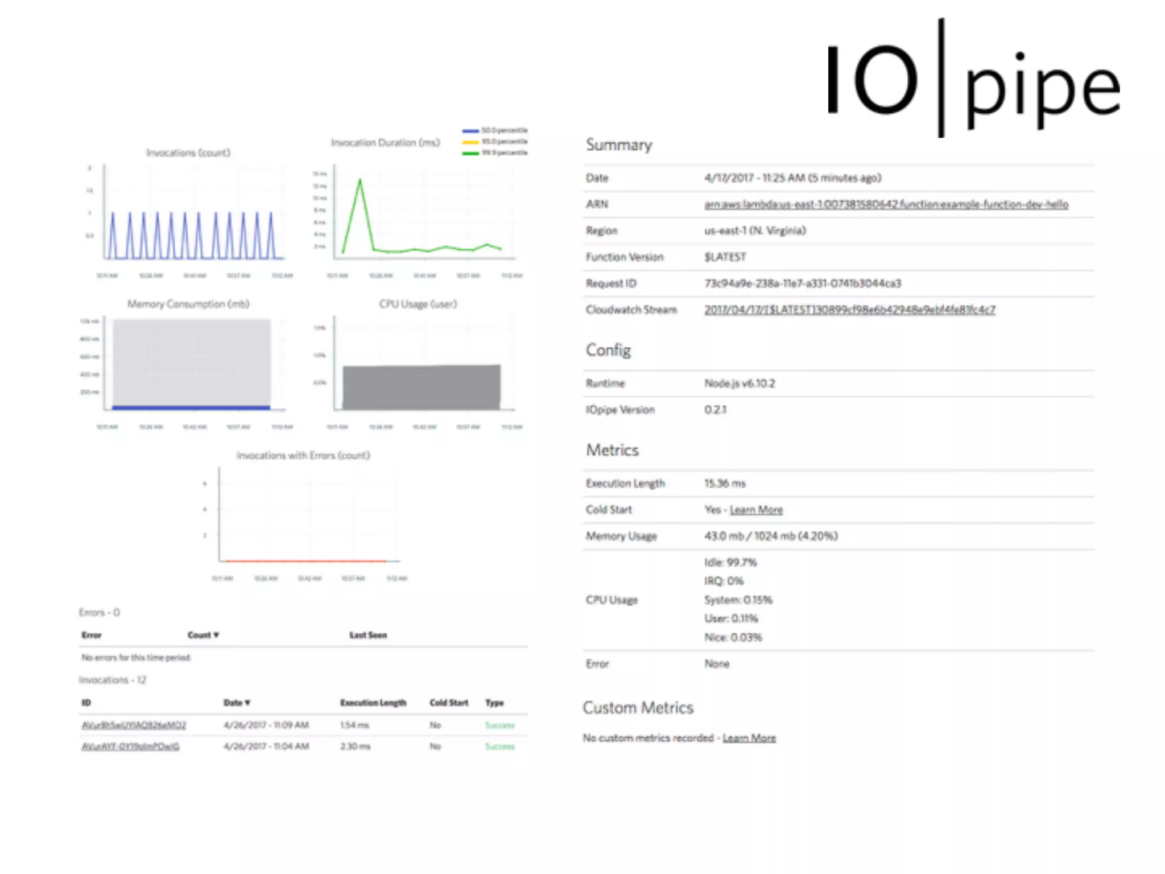
Task: Click the Invocation Duration peak point
Action: point(360,180)
